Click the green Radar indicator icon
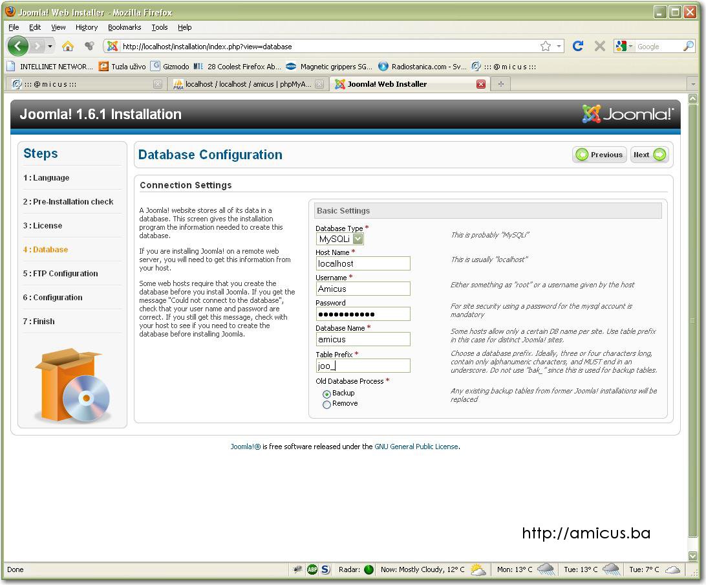 coord(369,569)
